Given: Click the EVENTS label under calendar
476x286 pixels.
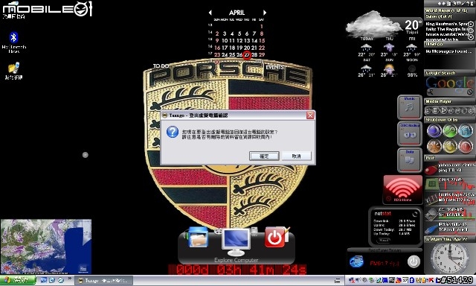Looking at the screenshot, I should coord(275,67).
